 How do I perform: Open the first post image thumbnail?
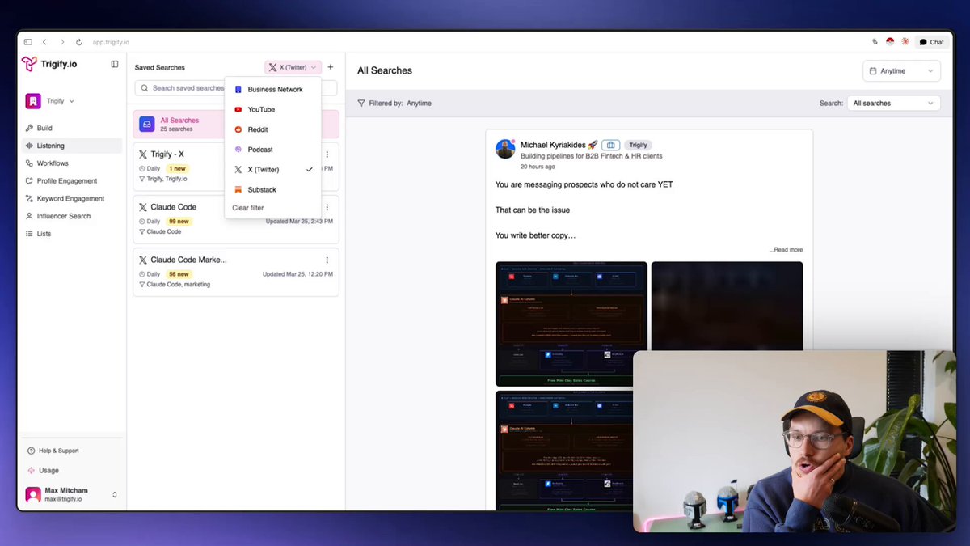point(571,324)
